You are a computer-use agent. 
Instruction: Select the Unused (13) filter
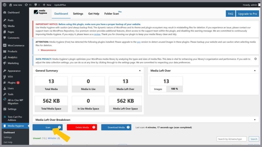coord(39,138)
